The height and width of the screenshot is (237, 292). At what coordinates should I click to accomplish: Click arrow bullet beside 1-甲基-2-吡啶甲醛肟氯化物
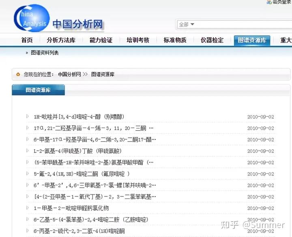coord(28,207)
